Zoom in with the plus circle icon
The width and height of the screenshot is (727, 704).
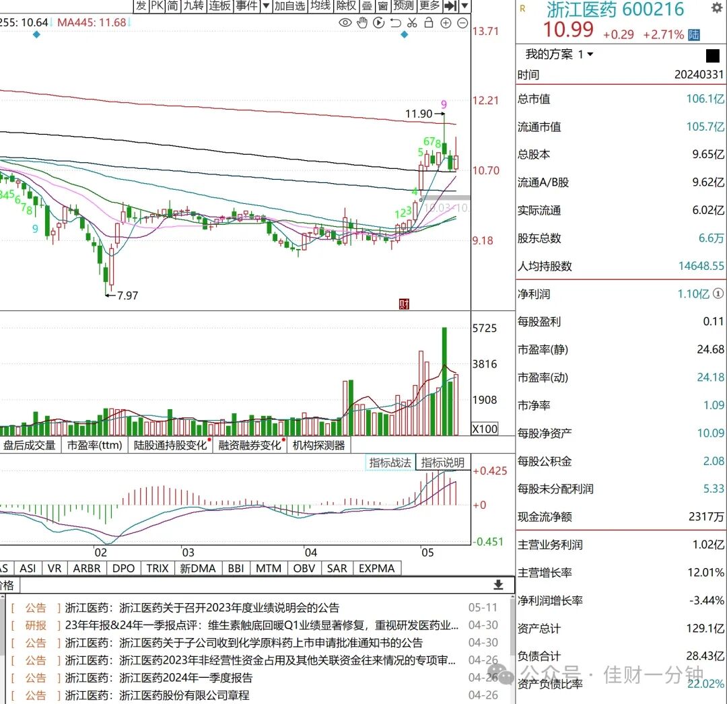pos(446,23)
